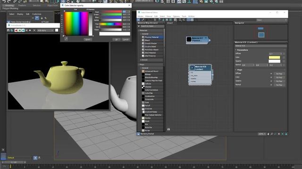Viewport: 302px width, 169px height.
Task: Click the save image icon in ActiveShade toolbar
Action: click(8, 30)
